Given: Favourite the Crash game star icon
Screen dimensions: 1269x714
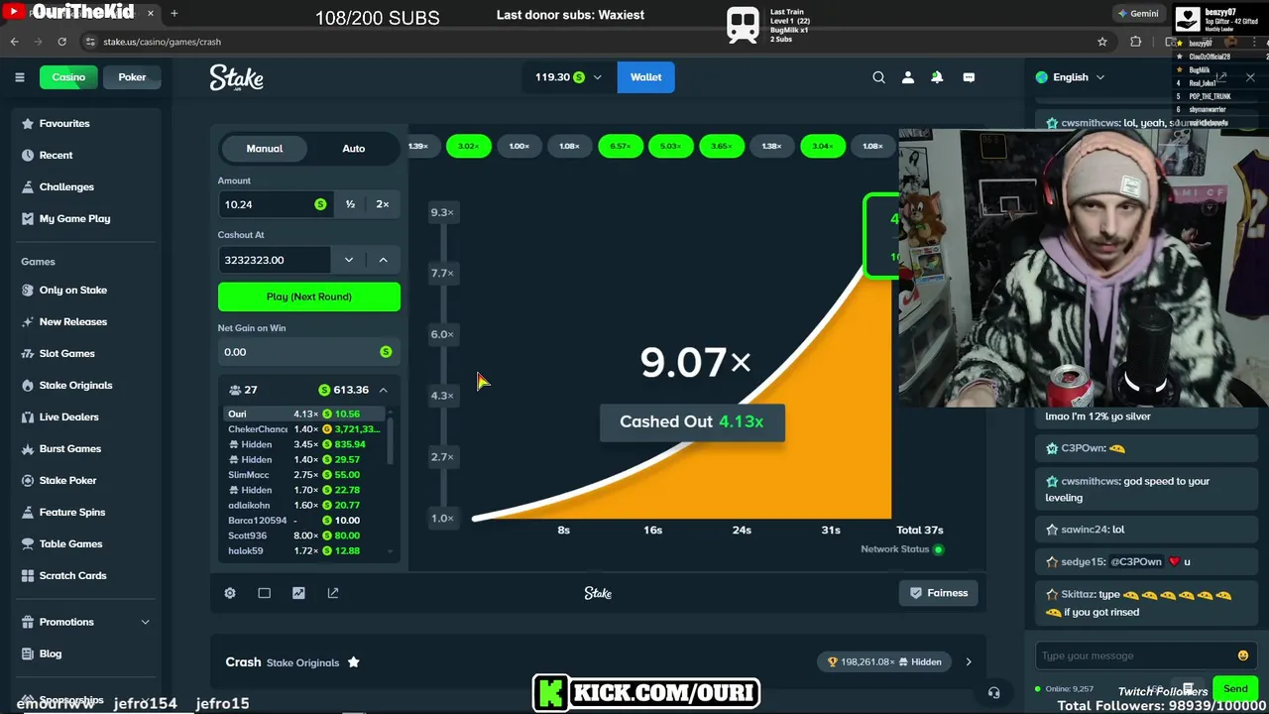Looking at the screenshot, I should pyautogui.click(x=353, y=662).
